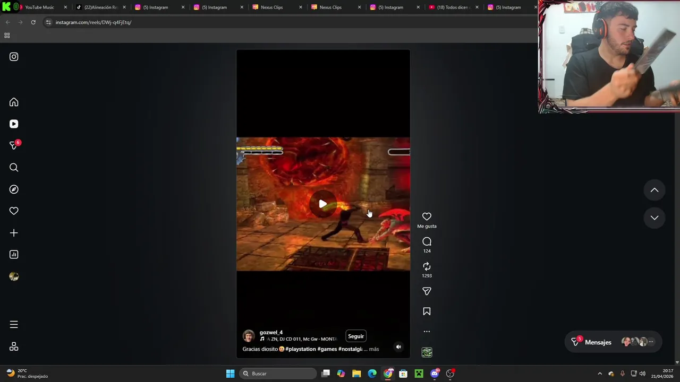Open the reel's comments (124)
Screen dimensions: 680x382
pos(427,241)
